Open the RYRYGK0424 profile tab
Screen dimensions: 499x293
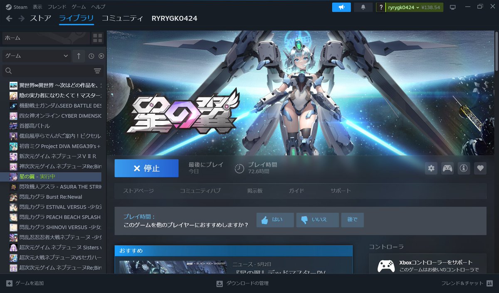(174, 18)
